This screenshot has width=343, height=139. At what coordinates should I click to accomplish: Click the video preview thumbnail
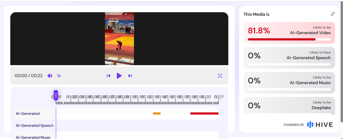[x=119, y=39]
